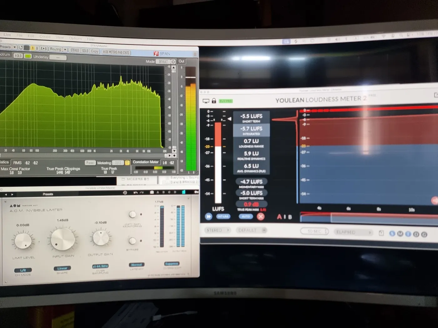Toggle the HOLD button in SPAN
438x328 pixels.
coord(18,56)
